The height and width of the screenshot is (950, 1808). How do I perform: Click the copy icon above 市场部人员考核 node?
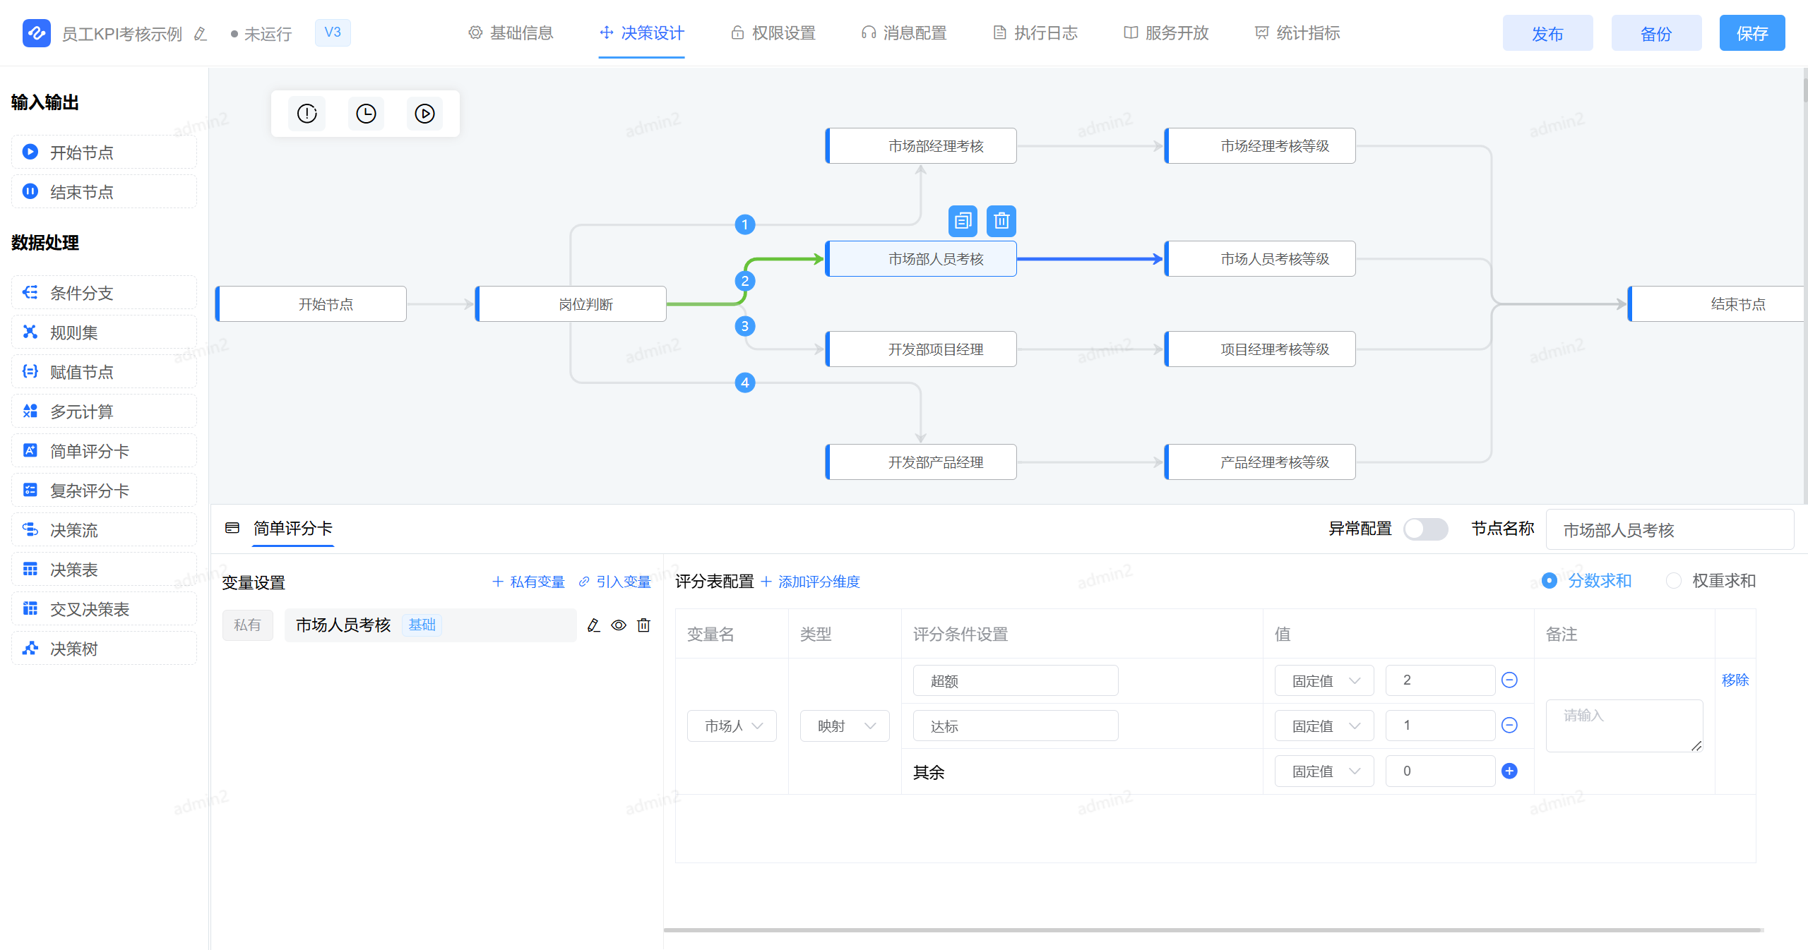pyautogui.click(x=963, y=220)
